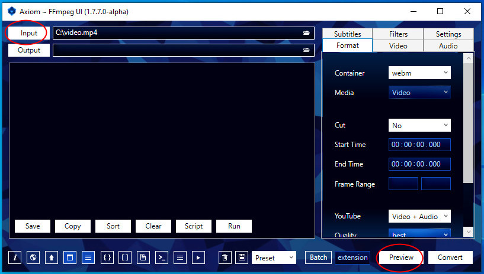
Task: Select the Format tab
Action: click(x=348, y=45)
